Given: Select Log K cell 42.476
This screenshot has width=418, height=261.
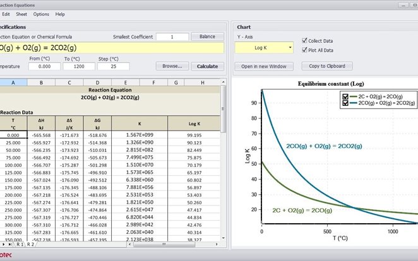Looking at the screenshot, I should tap(194, 225).
